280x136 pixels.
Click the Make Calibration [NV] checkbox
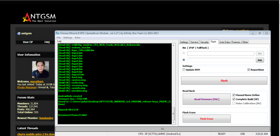click(x=234, y=103)
